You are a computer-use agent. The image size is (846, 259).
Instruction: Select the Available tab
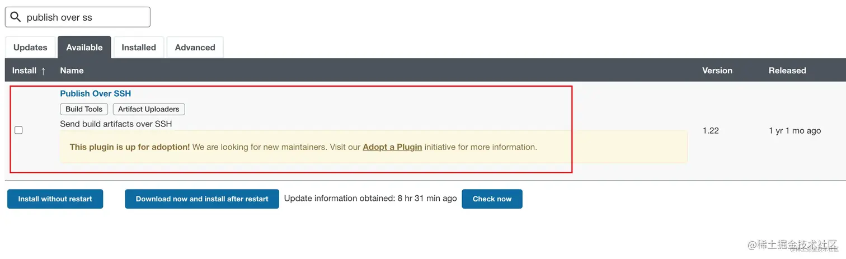point(84,48)
